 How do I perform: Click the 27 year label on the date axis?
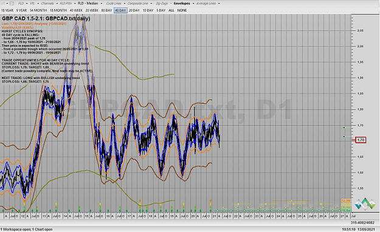tap(342, 216)
